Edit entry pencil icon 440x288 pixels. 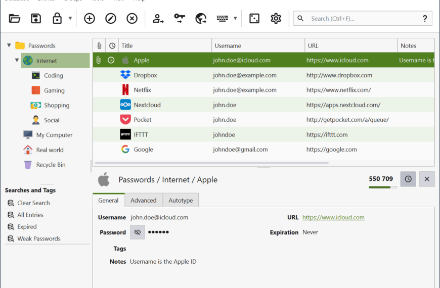[111, 19]
